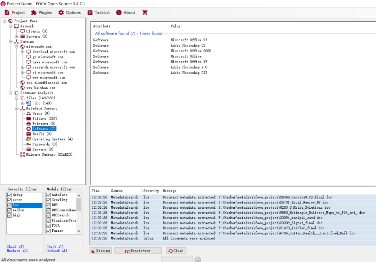Collapse the Metadata Summary node
This screenshot has width=376, height=262.
(17, 108)
